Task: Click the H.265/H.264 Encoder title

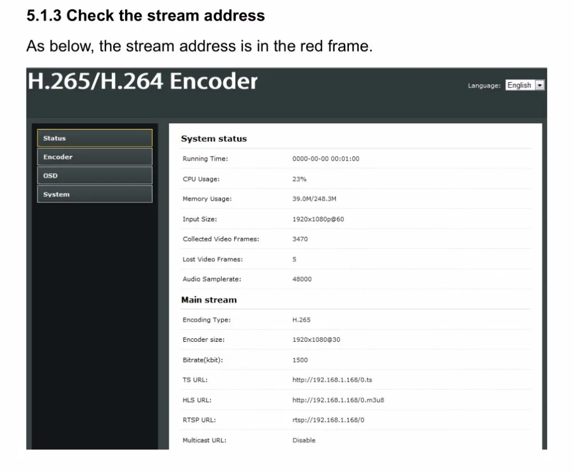Action: (143, 81)
